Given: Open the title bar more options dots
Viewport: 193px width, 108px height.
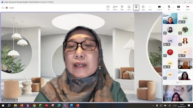Looking at the screenshot, I should click(x=174, y=2).
